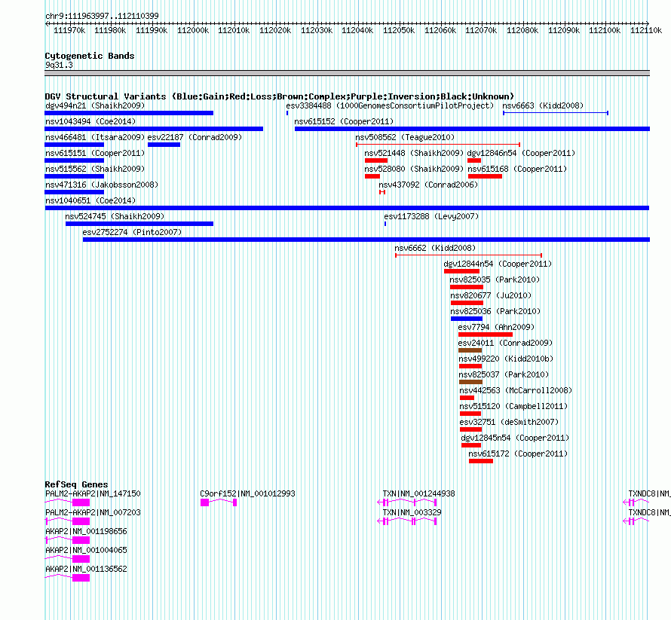671x620 pixels.
Task: Click the nsv6663 (Kidd2008) variant label
Action: click(x=543, y=105)
